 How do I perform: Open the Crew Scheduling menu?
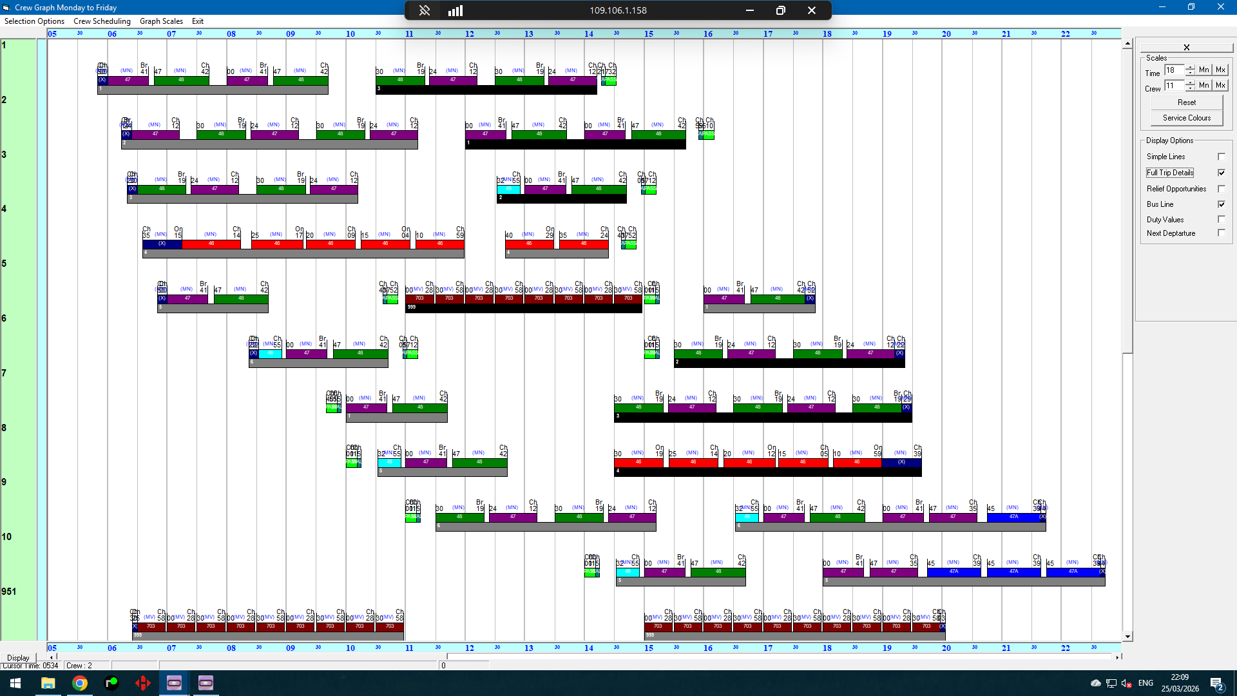tap(102, 21)
